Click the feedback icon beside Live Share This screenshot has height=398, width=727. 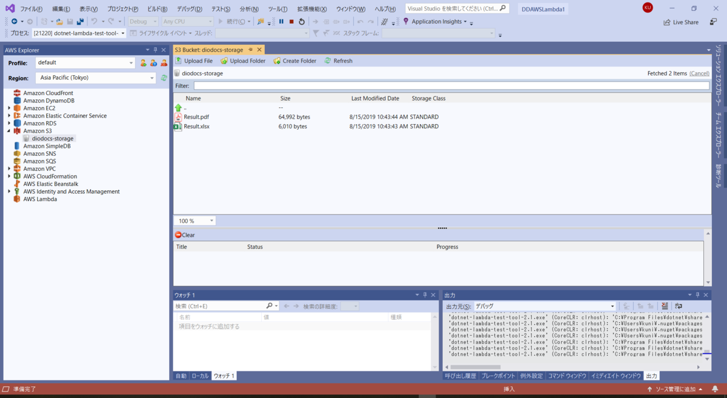click(x=713, y=22)
